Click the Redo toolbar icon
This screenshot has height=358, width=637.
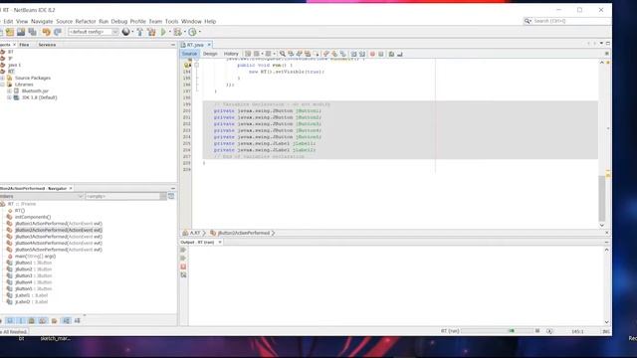click(58, 32)
